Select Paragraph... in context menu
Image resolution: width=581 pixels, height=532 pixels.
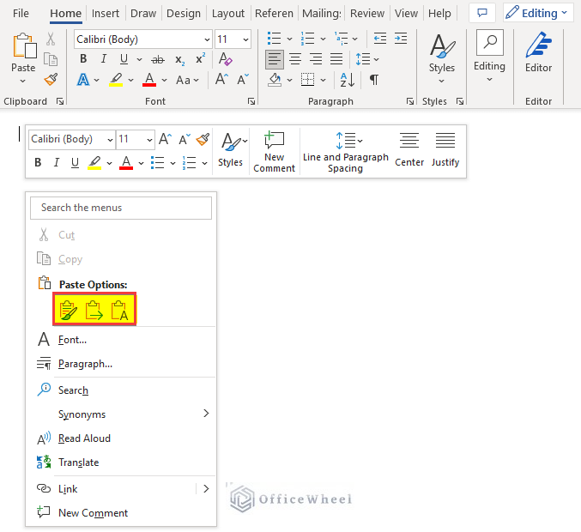point(121,364)
